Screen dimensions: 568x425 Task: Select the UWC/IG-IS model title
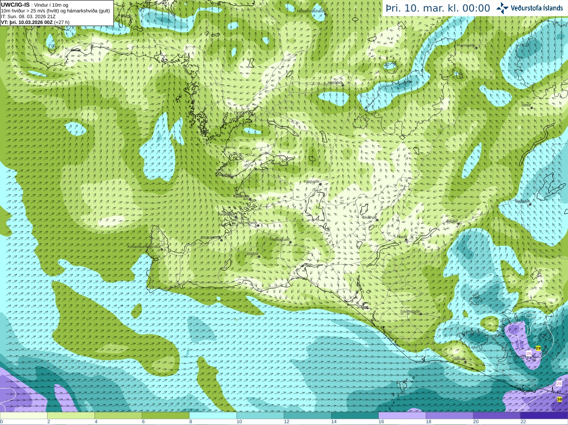pyautogui.click(x=15, y=4)
